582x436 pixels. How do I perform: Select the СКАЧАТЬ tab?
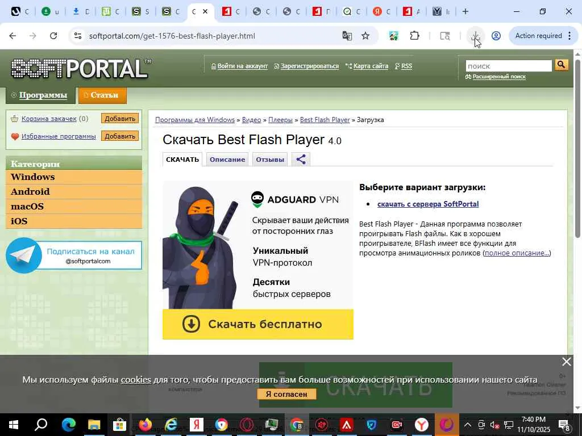pos(182,160)
